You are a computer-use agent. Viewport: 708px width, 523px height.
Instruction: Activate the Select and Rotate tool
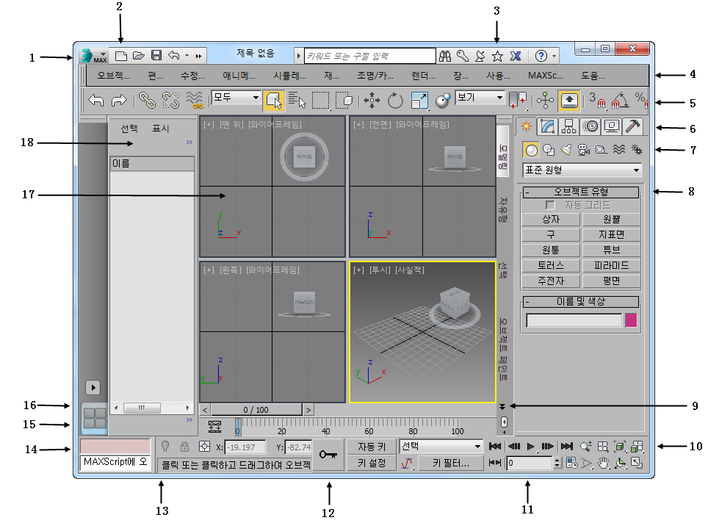pyautogui.click(x=395, y=100)
